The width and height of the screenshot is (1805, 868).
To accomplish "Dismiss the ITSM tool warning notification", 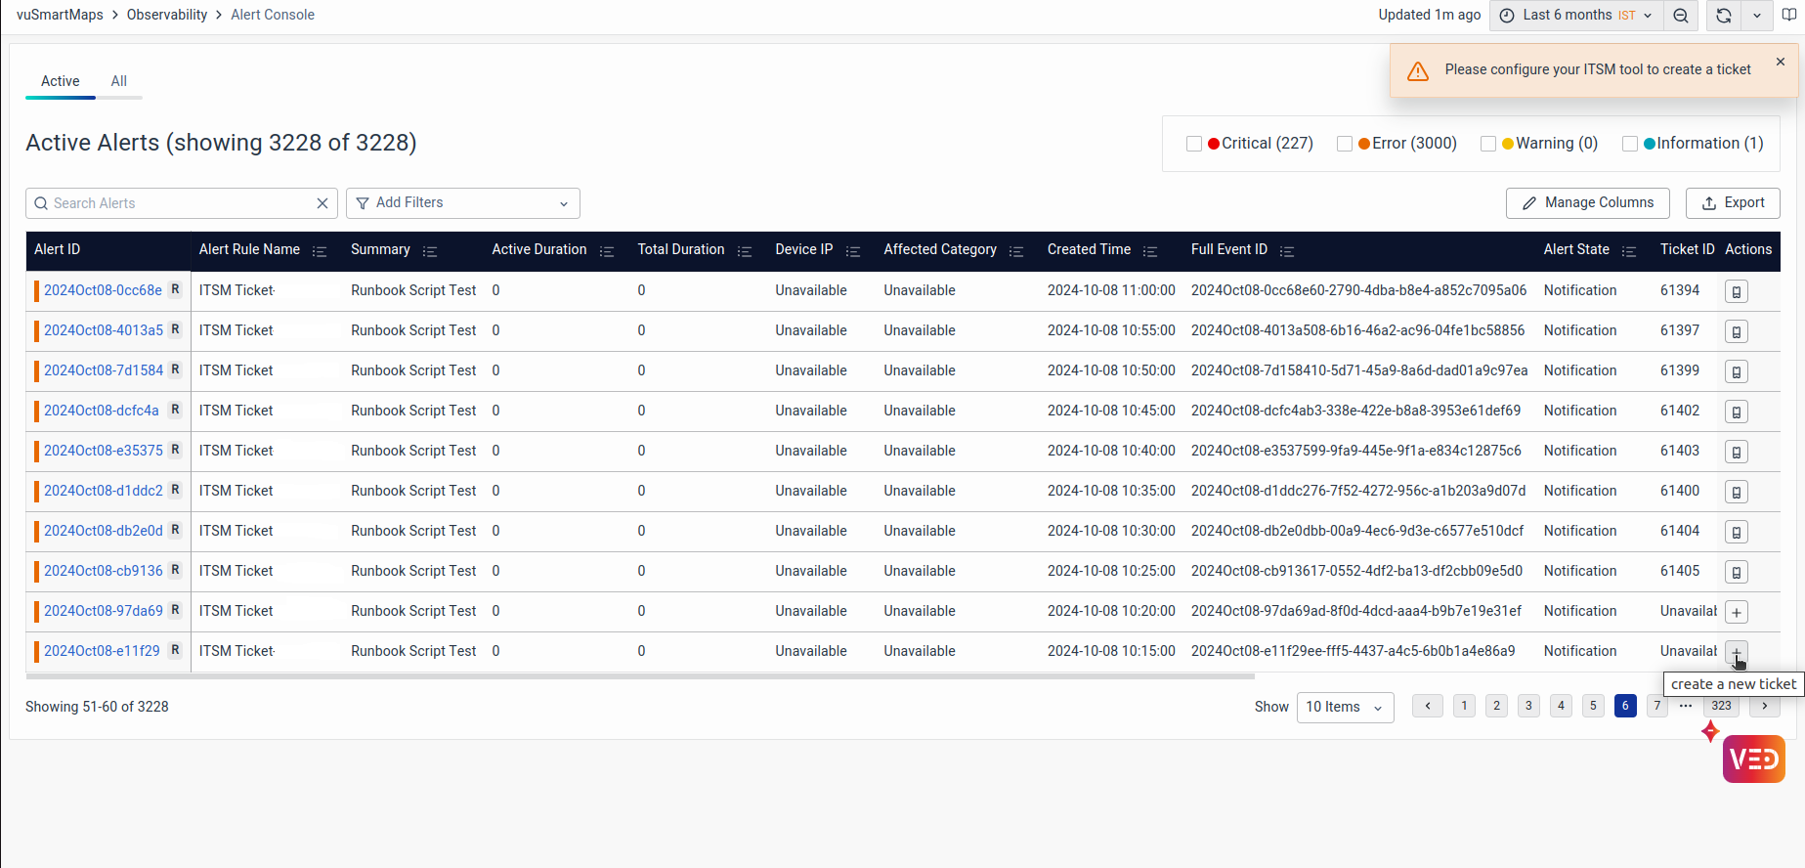I will coord(1780,62).
